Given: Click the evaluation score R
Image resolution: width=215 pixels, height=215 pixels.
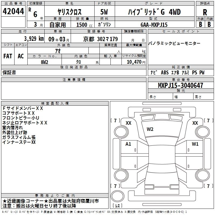Looking at the screenshot, I should point(205,12).
